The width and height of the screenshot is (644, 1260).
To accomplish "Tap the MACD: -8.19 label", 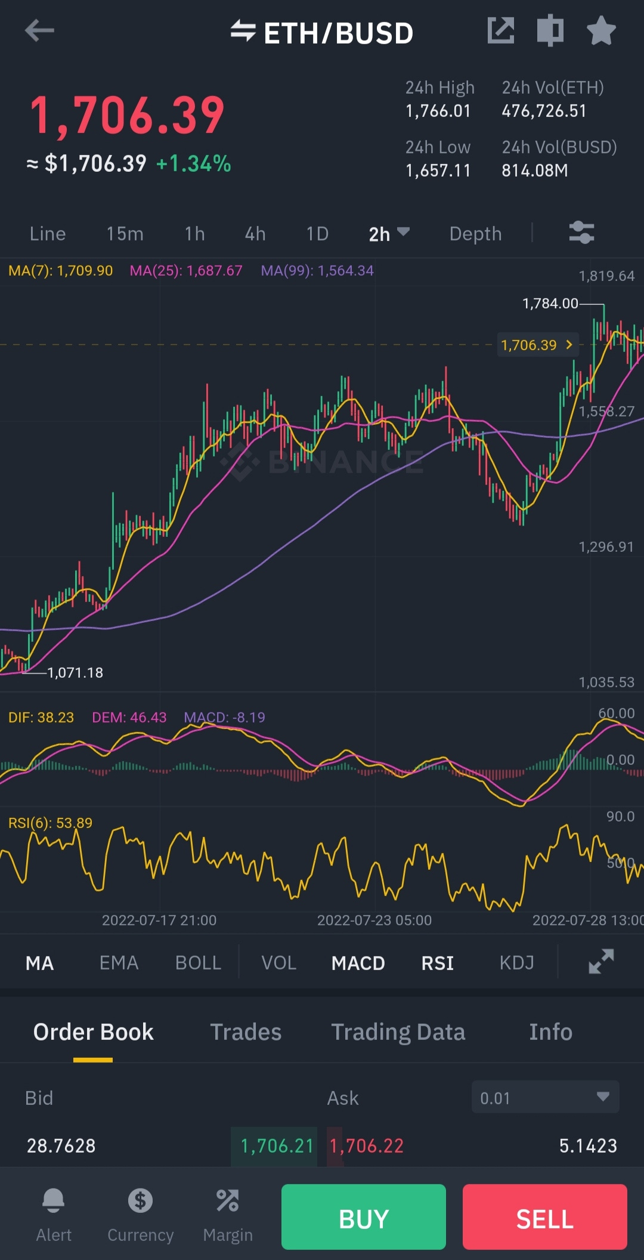I will [x=224, y=717].
